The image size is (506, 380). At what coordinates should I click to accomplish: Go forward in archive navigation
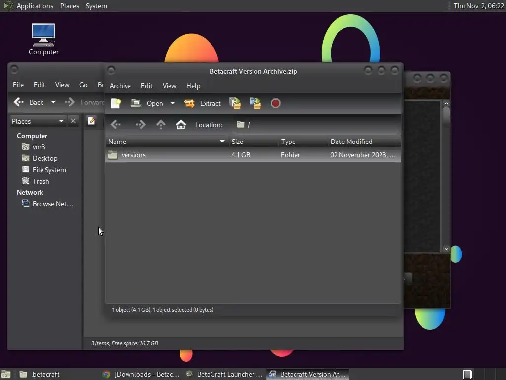140,125
